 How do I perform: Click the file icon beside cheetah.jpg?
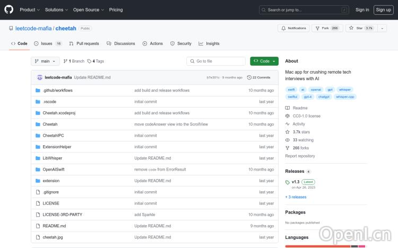(38, 237)
